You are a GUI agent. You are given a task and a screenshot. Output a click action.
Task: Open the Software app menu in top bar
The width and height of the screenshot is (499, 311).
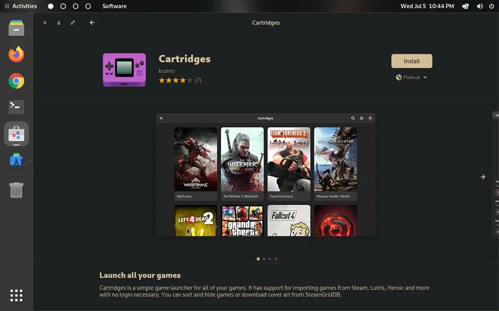(114, 6)
